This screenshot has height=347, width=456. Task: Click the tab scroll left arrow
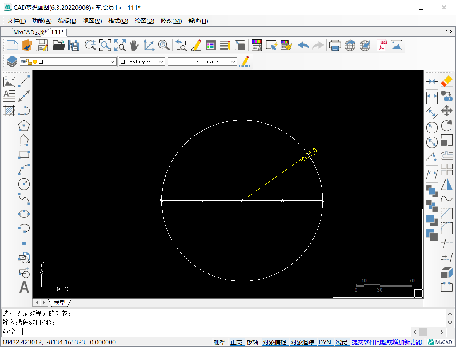(441, 31)
